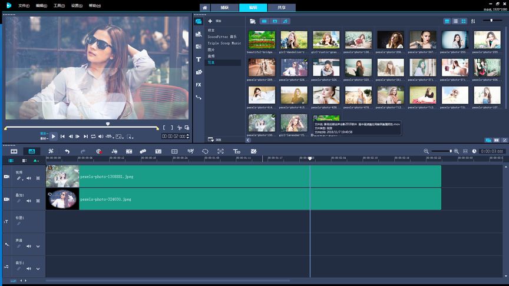The width and height of the screenshot is (509, 286).
Task: Toggle show photos filter in library
Action: pos(275,21)
